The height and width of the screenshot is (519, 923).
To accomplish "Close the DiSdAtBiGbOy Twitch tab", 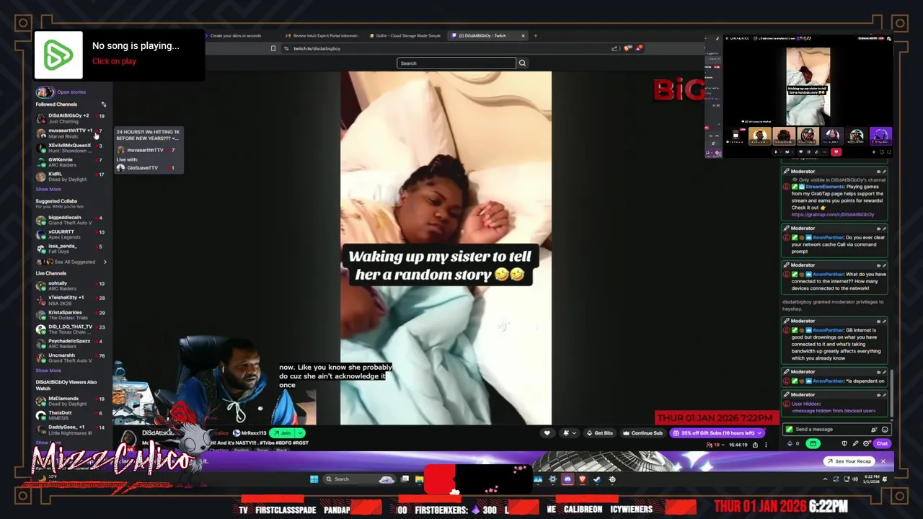I will (x=524, y=35).
